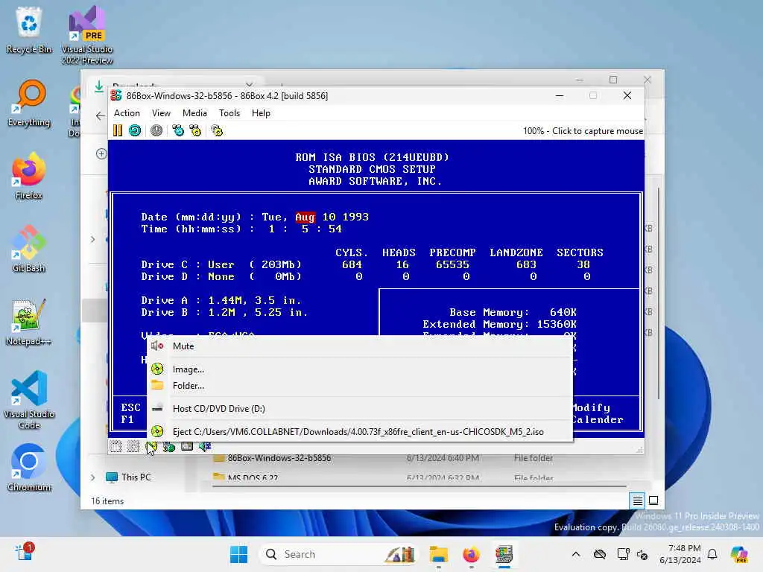Click network and volume tray icon
Viewport: 763px width, 572px height.
[x=642, y=554]
